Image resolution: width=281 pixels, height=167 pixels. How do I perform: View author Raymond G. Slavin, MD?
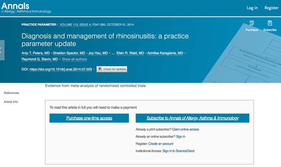point(40,59)
